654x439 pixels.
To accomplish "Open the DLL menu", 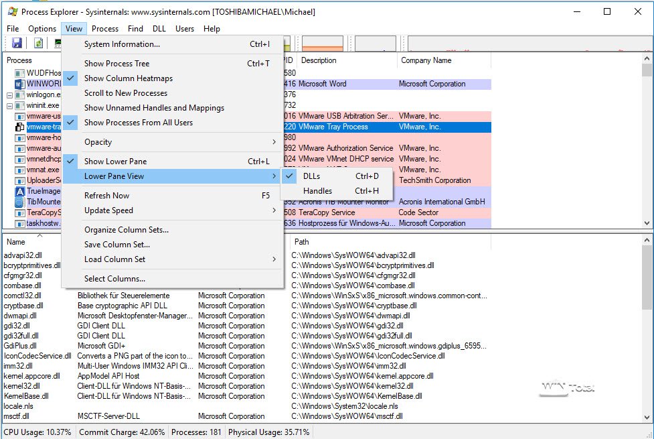I will coord(159,28).
